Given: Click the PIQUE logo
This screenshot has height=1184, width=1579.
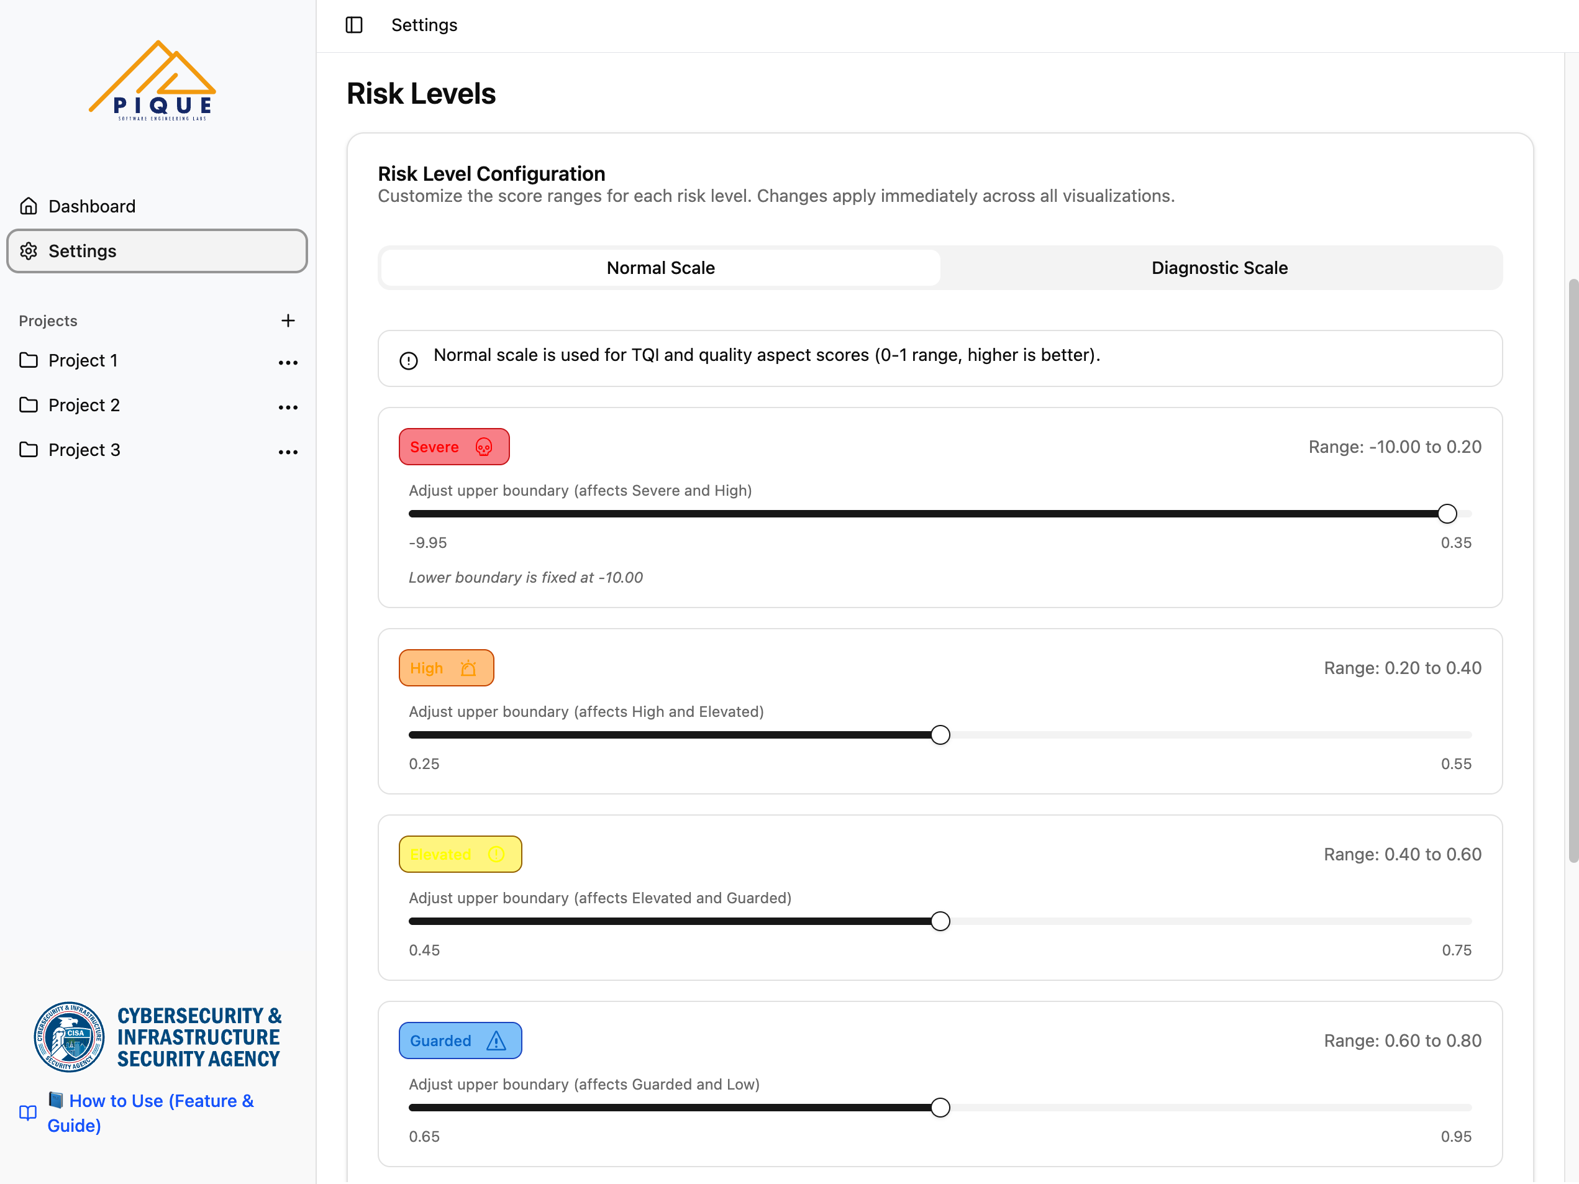Looking at the screenshot, I should (x=153, y=81).
